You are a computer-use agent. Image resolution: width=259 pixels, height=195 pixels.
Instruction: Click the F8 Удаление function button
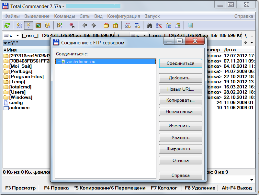click(200, 188)
